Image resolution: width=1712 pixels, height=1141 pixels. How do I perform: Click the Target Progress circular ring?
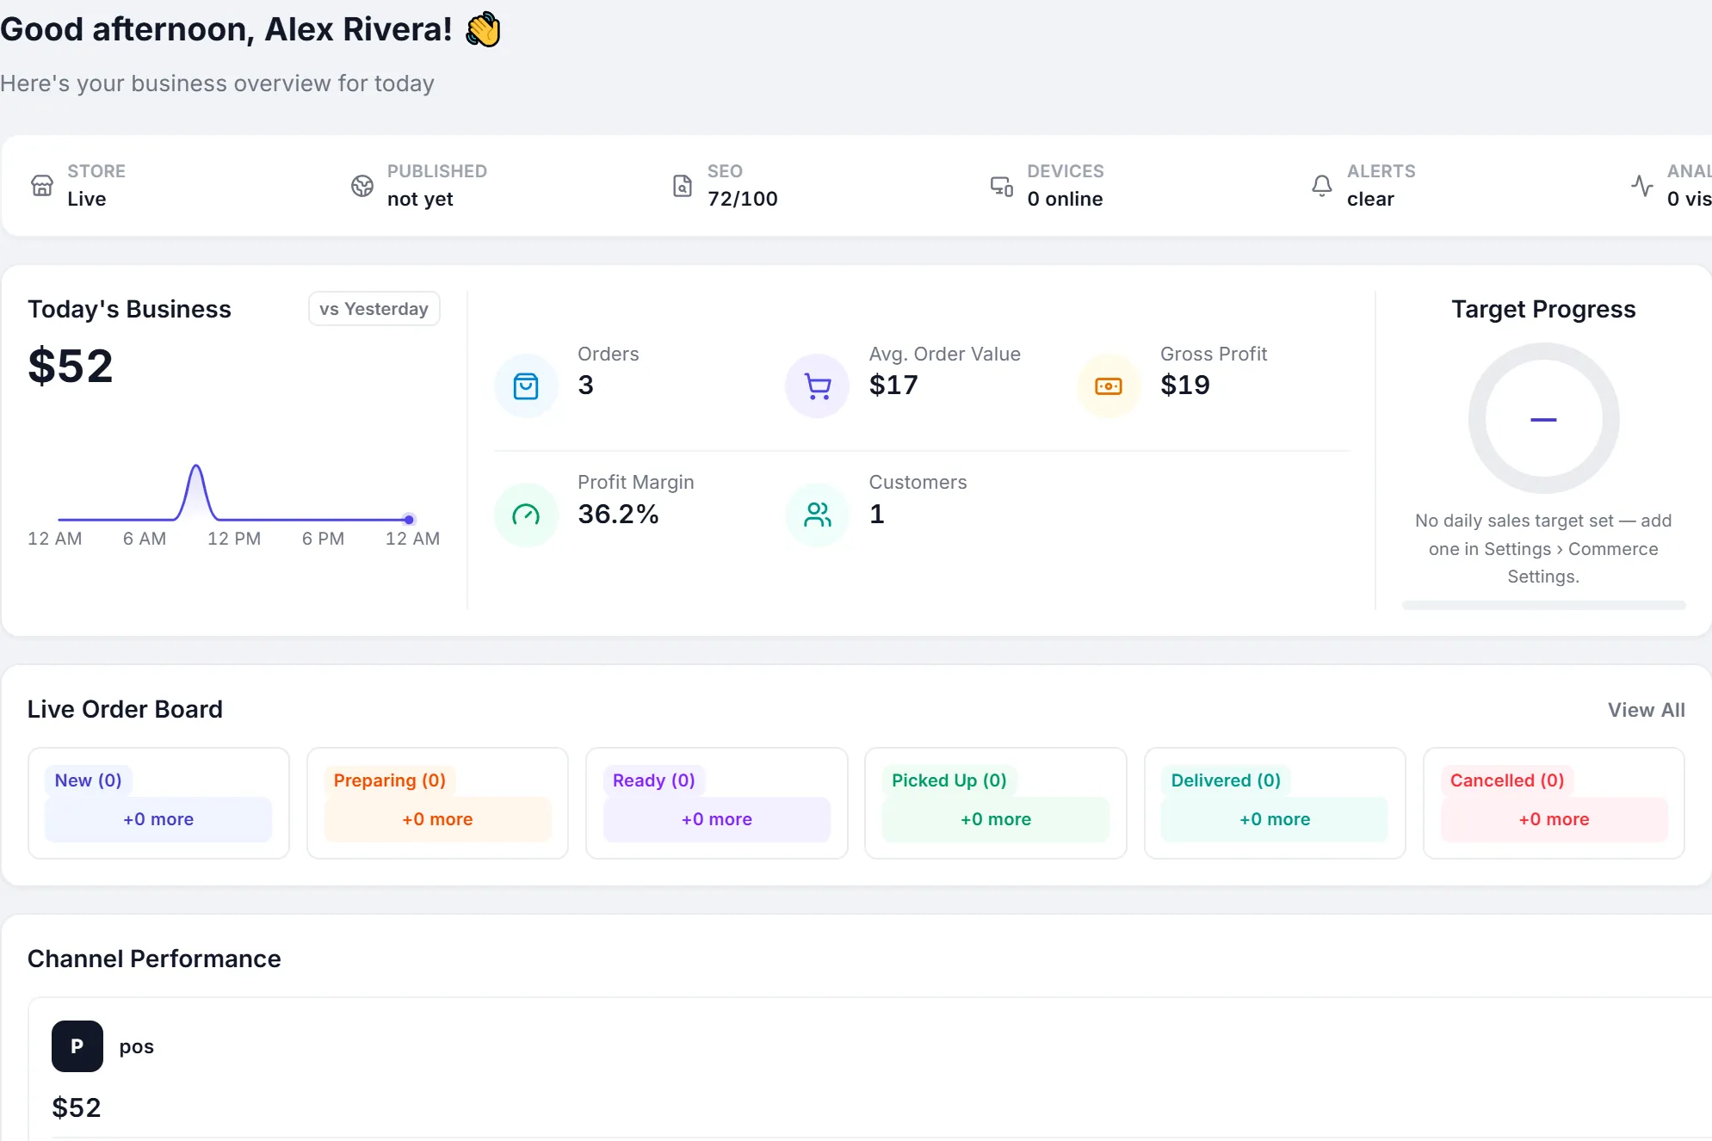[x=1543, y=419]
